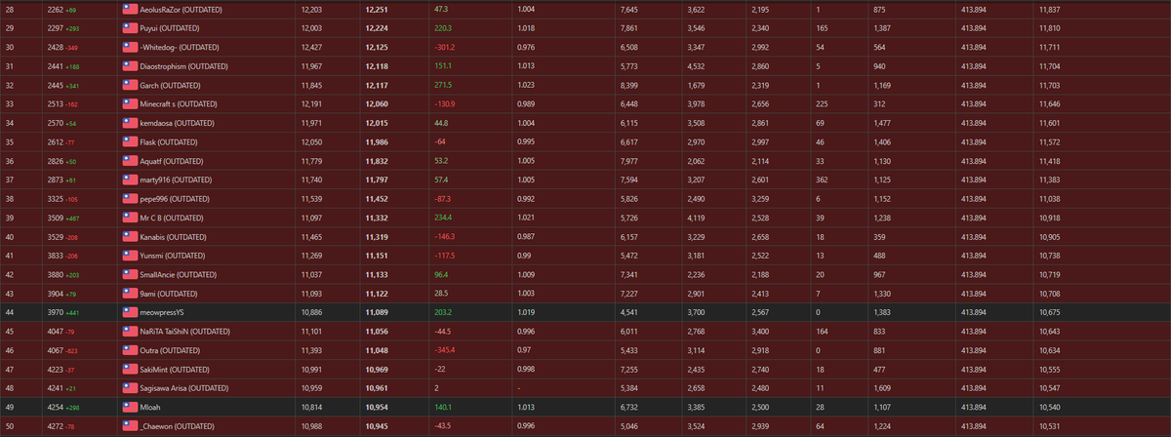Open pepe996 (OUTDATED) player profile
The image size is (1171, 437).
(x=177, y=199)
